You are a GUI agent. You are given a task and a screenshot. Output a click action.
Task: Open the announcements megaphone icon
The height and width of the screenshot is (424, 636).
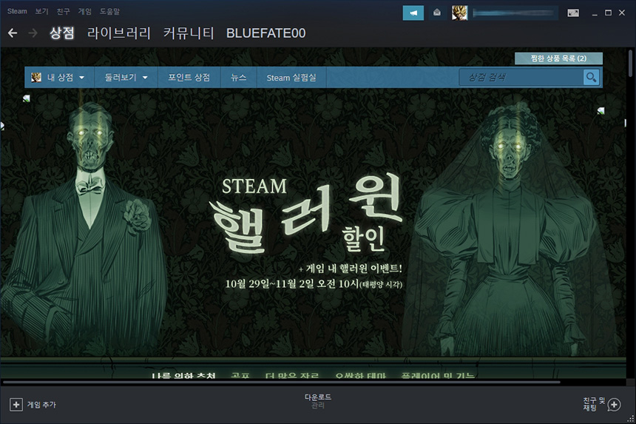(413, 13)
